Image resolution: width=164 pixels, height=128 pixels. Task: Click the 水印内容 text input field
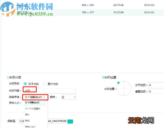pos(49,91)
